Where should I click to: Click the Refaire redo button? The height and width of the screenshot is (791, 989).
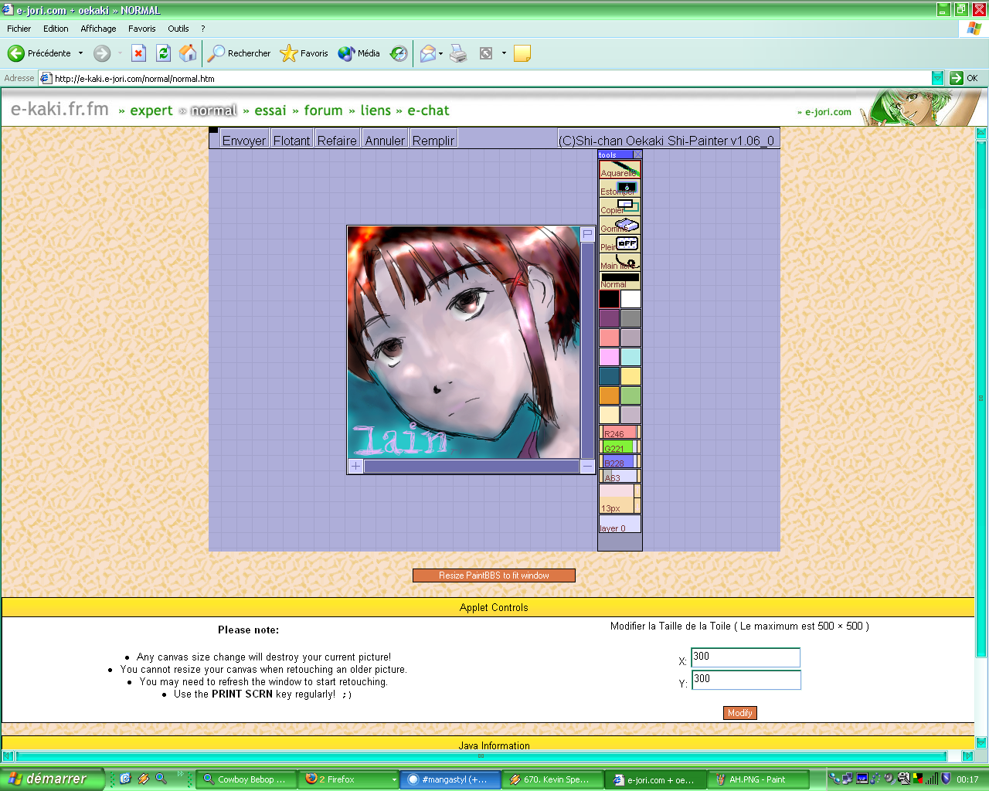(337, 140)
